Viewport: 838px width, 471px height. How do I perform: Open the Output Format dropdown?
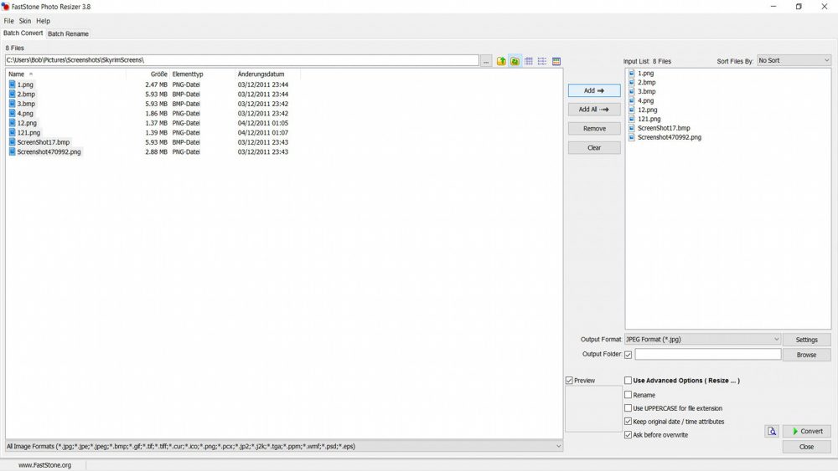[x=702, y=340]
